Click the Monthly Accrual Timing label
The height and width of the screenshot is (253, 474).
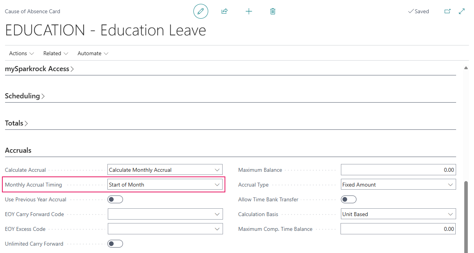click(33, 185)
